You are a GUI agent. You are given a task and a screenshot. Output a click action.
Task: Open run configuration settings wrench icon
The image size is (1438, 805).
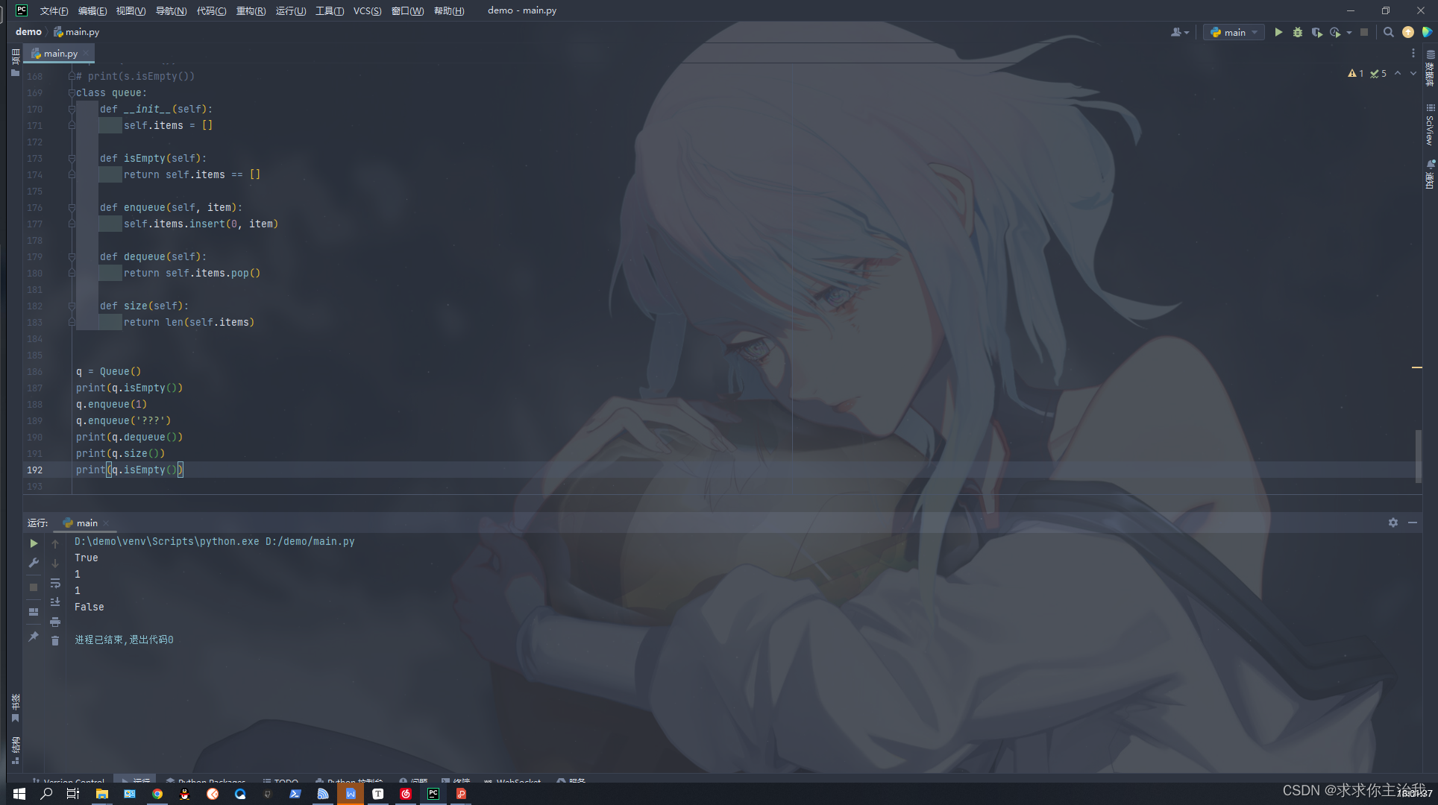[34, 563]
